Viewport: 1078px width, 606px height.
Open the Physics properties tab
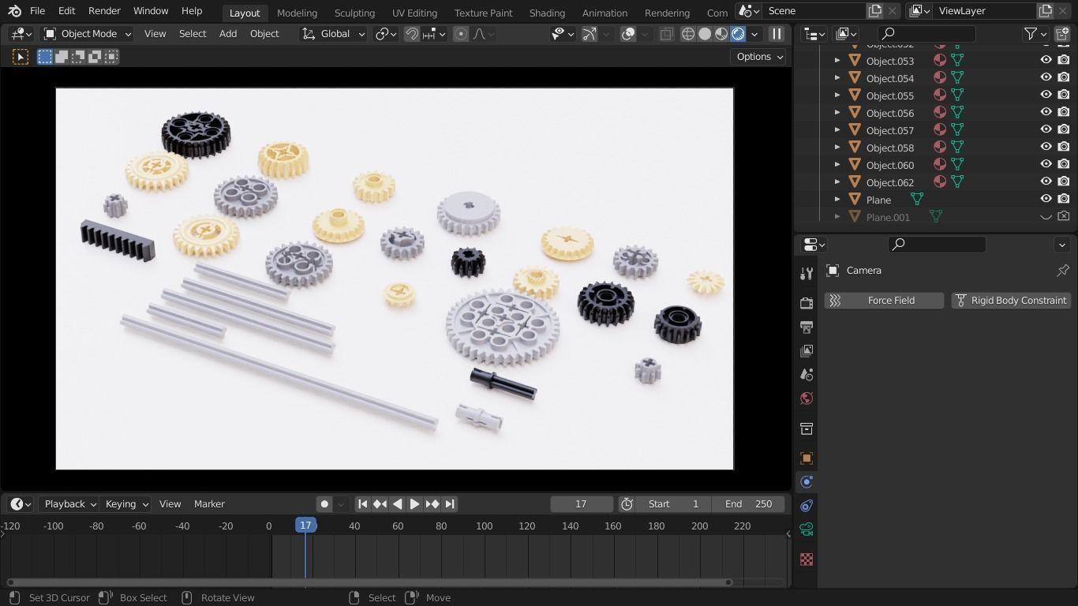coord(806,482)
